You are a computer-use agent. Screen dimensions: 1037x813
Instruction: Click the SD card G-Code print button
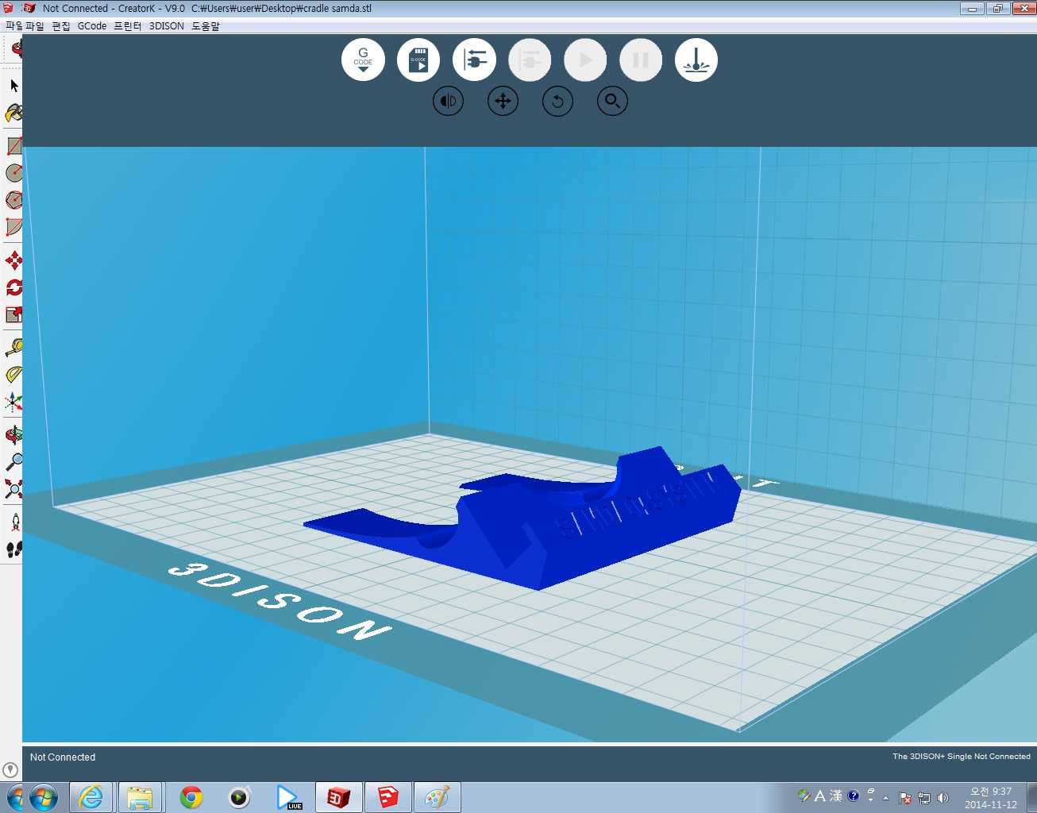point(418,60)
